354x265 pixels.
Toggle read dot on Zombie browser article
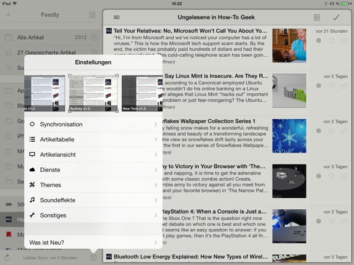[319, 176]
